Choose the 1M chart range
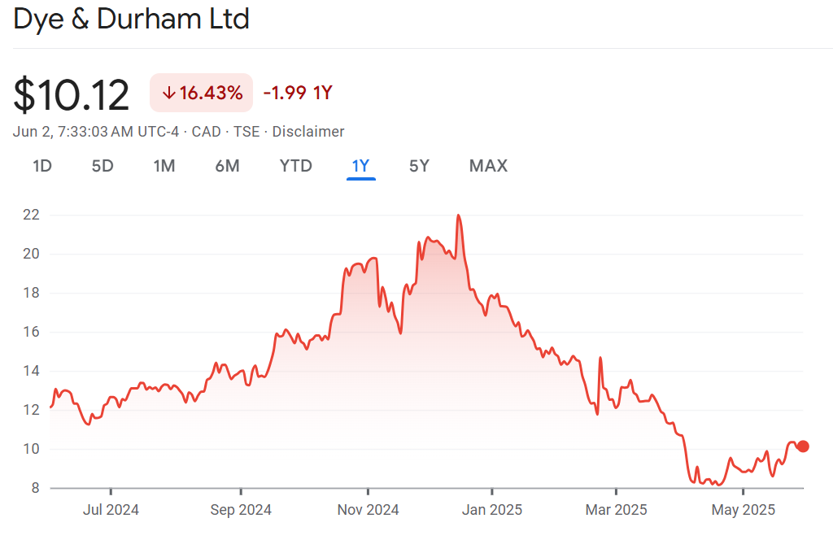 (x=164, y=166)
